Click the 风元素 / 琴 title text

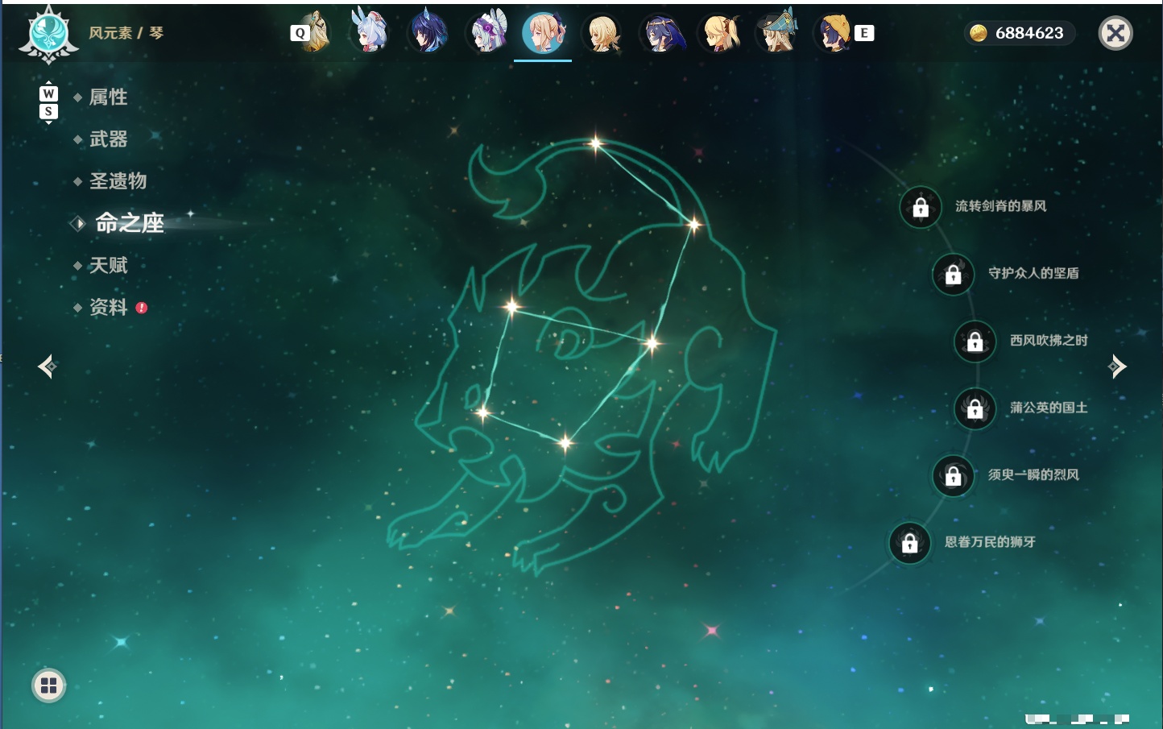pyautogui.click(x=126, y=33)
